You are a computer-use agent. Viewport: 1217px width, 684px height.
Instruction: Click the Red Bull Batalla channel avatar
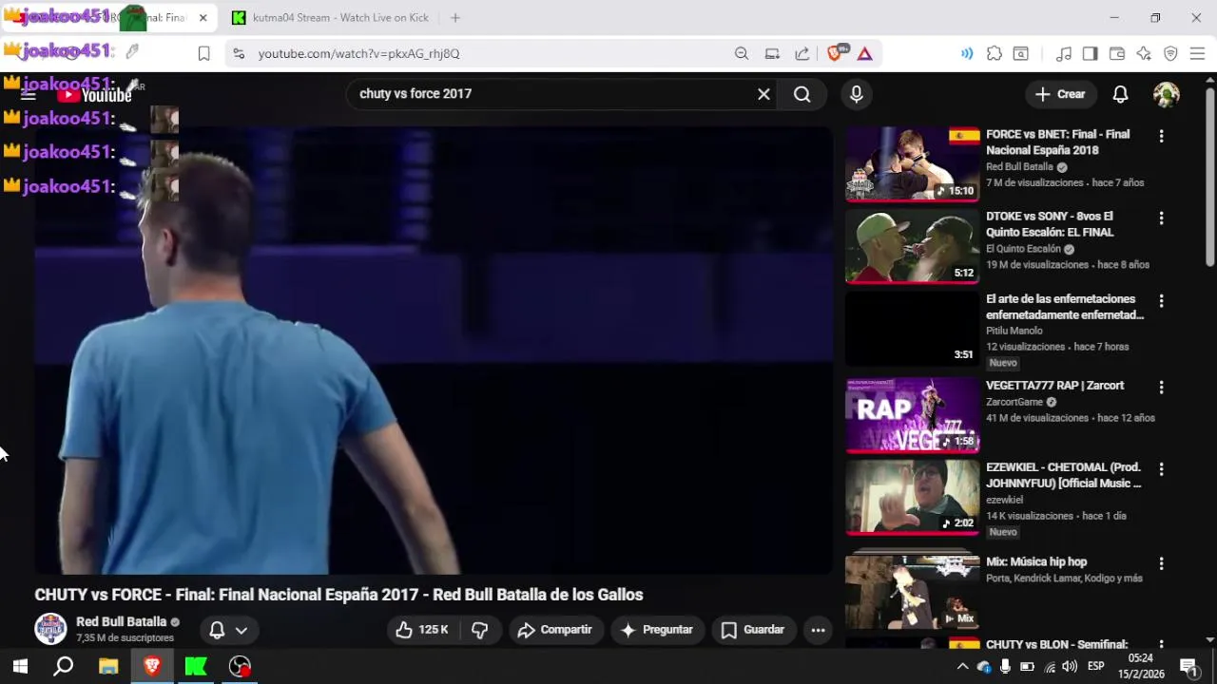[x=50, y=629]
